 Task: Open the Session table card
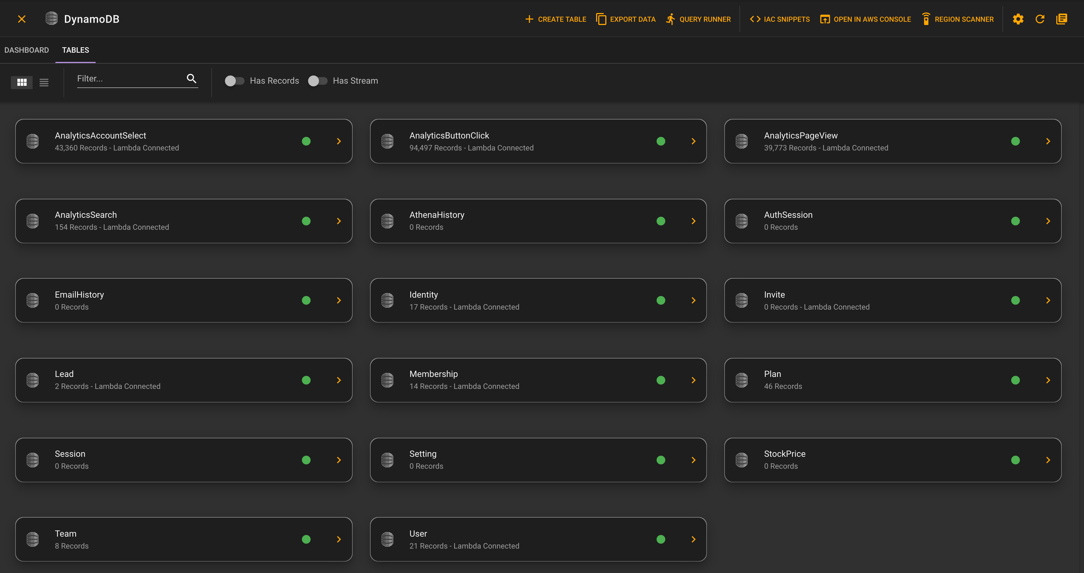pos(184,460)
